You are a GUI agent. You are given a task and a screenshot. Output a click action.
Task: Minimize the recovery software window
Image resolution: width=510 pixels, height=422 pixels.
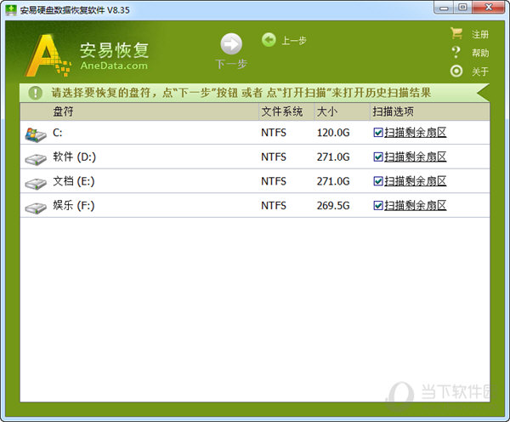coord(444,8)
